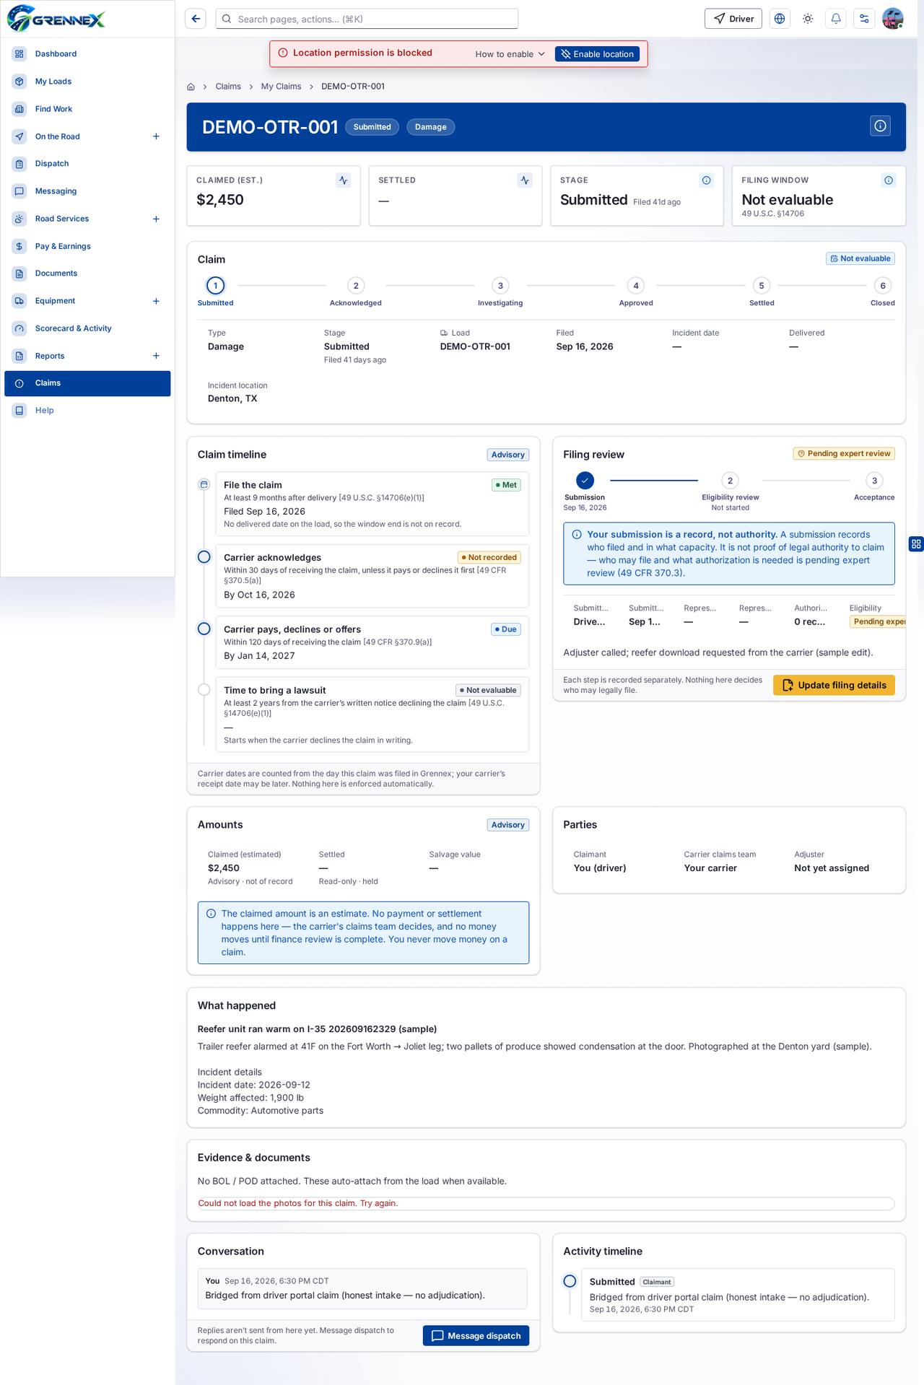The width and height of the screenshot is (924, 1385).
Task: Click the calendar icon beside File the claim
Action: [204, 484]
